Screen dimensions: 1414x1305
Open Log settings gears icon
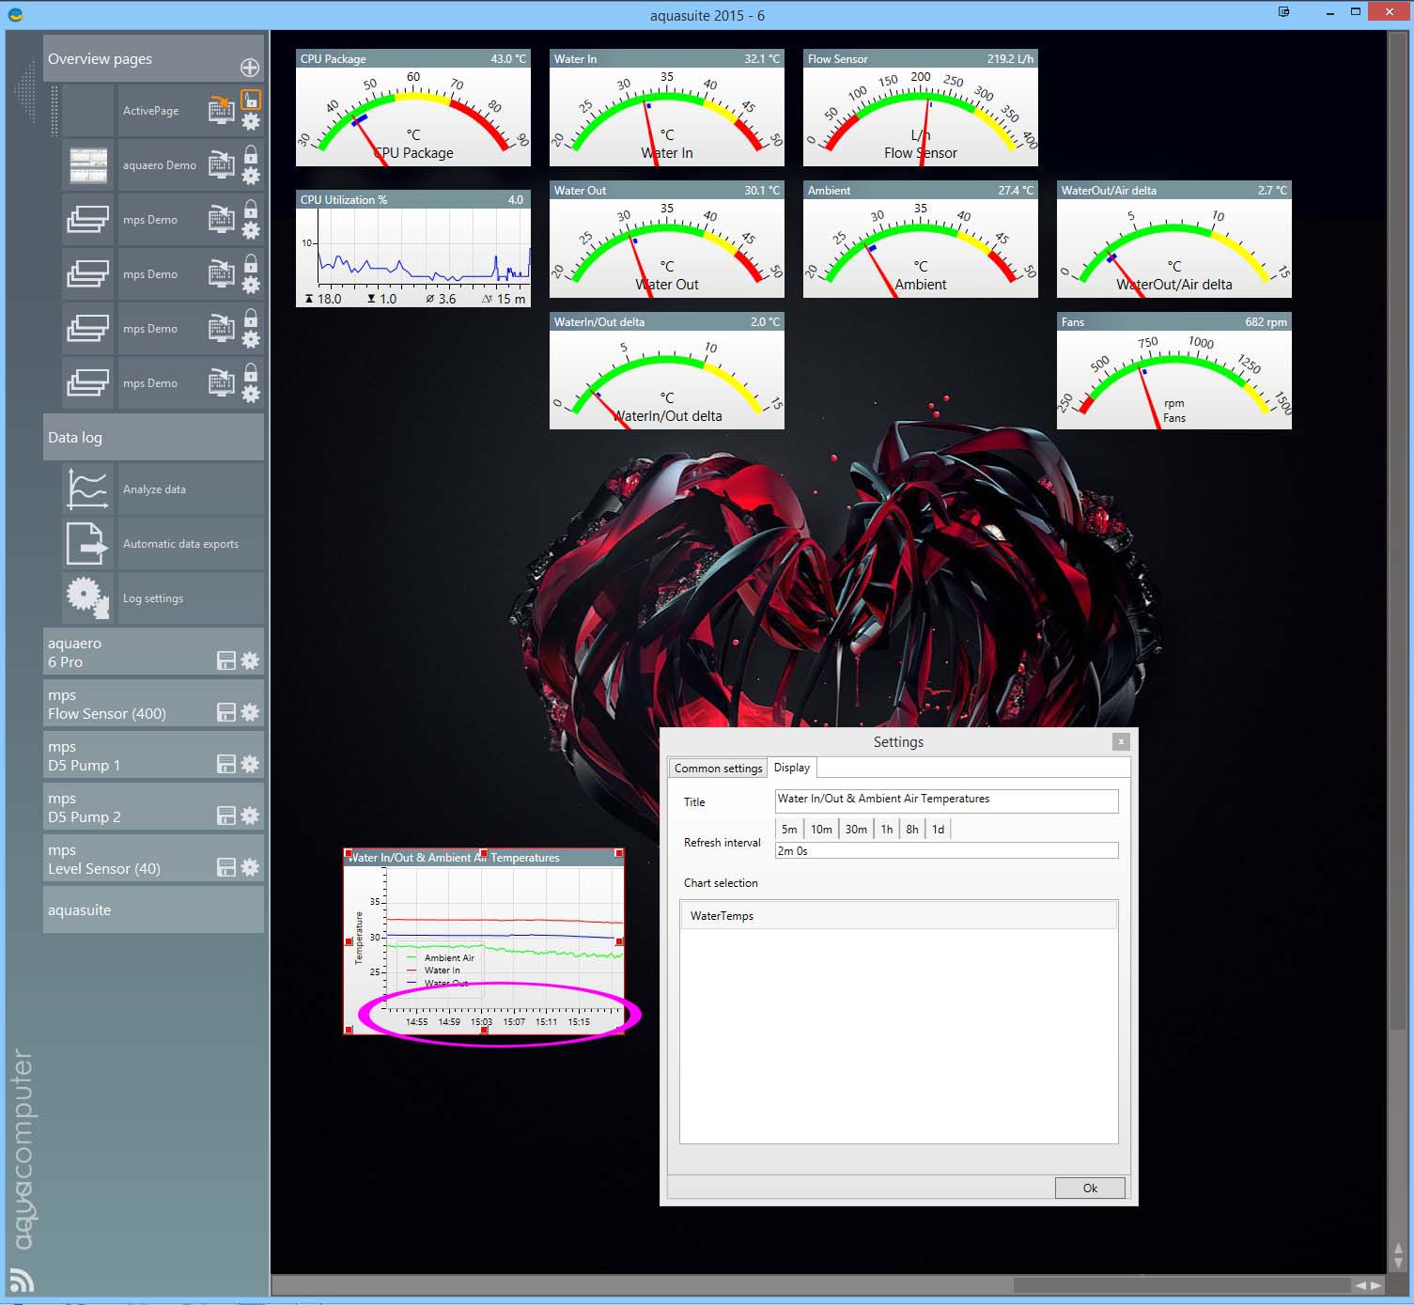tap(87, 598)
